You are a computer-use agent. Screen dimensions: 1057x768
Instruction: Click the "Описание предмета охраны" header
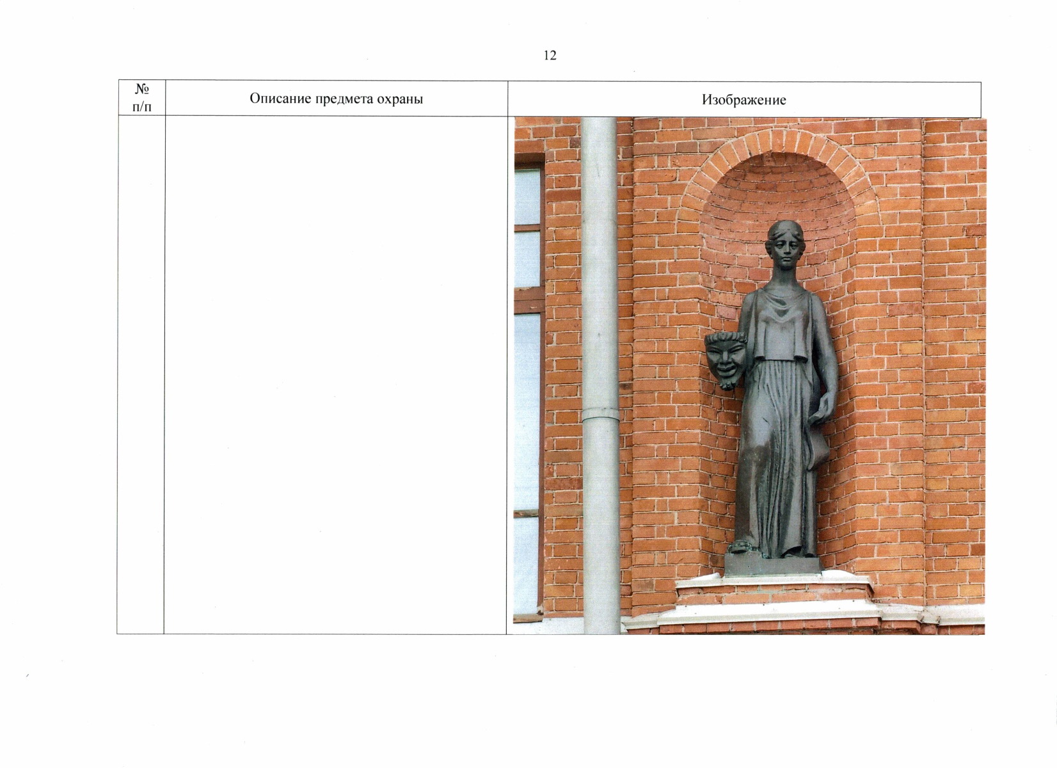[336, 99]
